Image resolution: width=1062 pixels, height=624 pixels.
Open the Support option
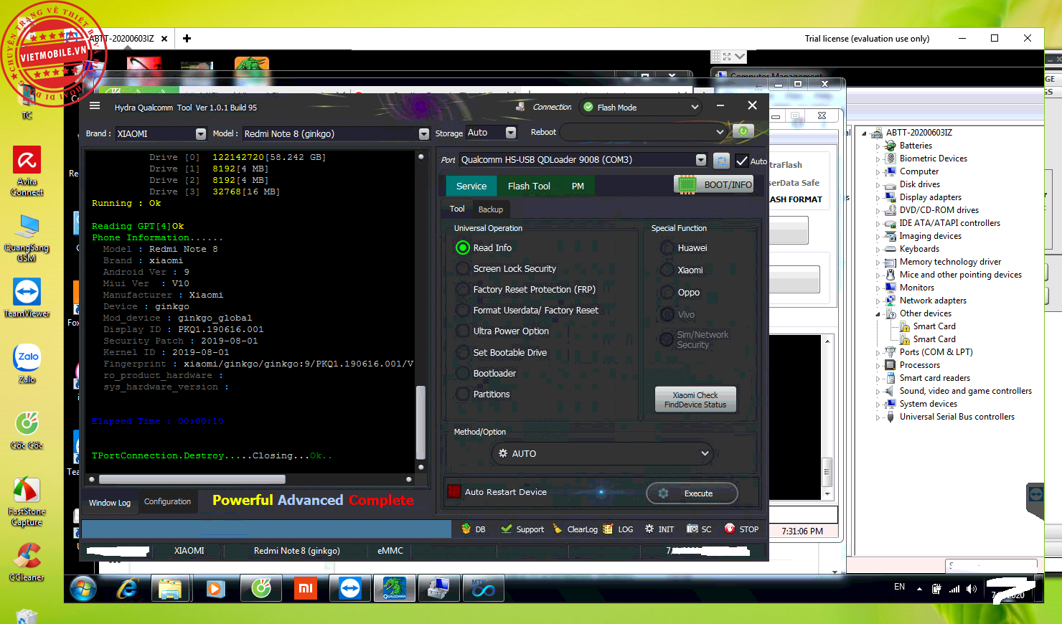(523, 529)
